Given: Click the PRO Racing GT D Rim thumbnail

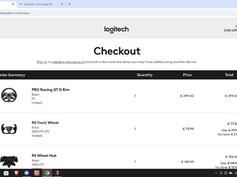Looking at the screenshot, I should pyautogui.click(x=9, y=95).
